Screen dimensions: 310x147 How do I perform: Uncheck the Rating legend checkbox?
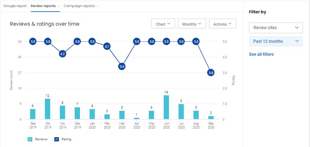click(x=57, y=139)
